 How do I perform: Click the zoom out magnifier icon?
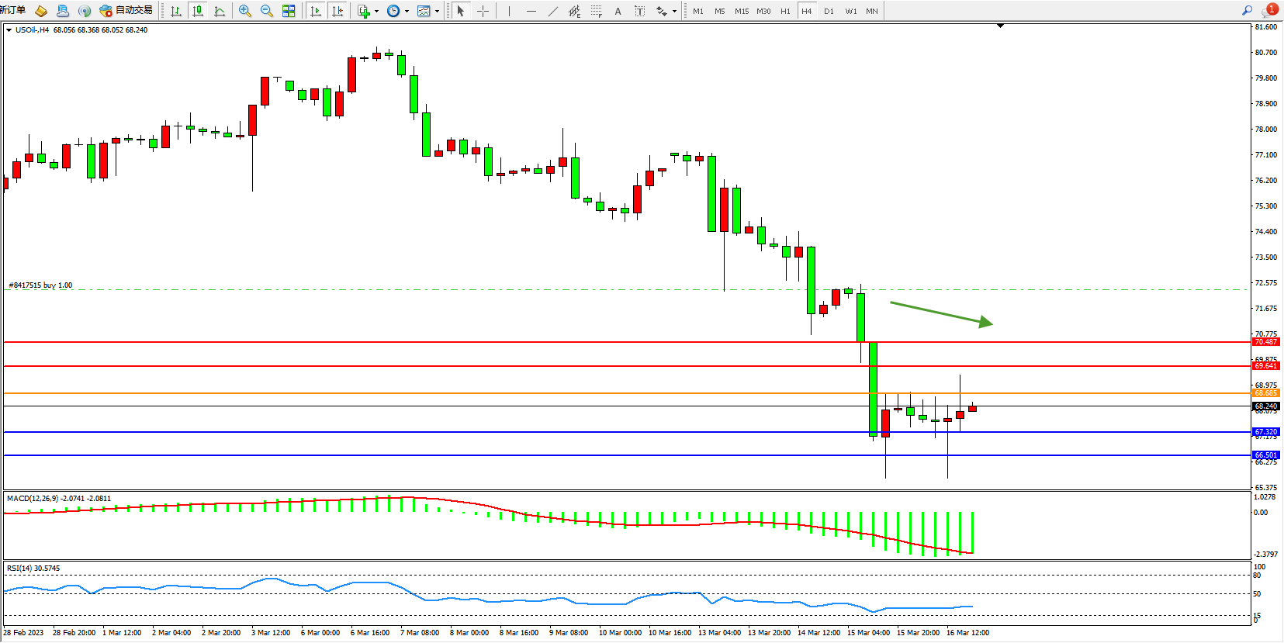pyautogui.click(x=267, y=11)
